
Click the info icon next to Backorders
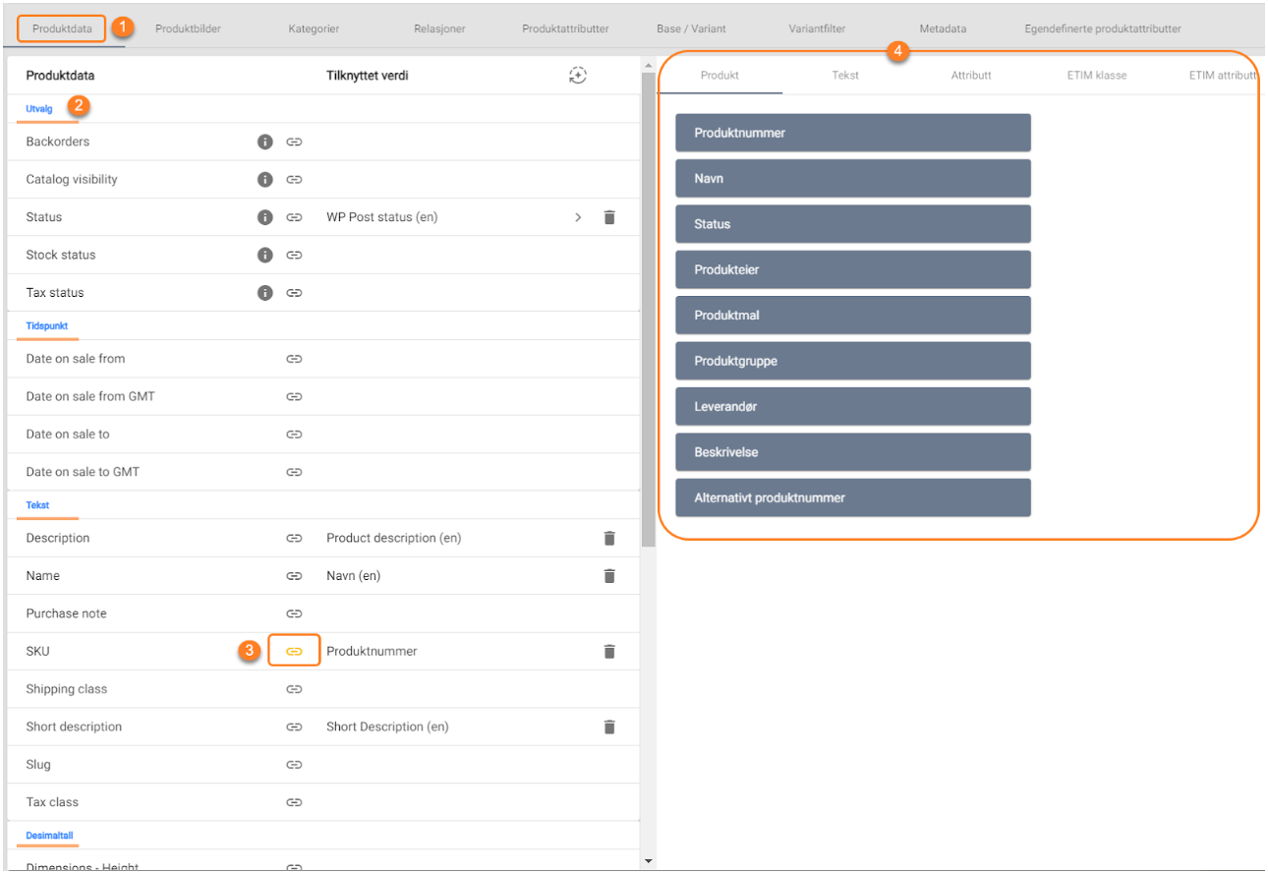[264, 142]
